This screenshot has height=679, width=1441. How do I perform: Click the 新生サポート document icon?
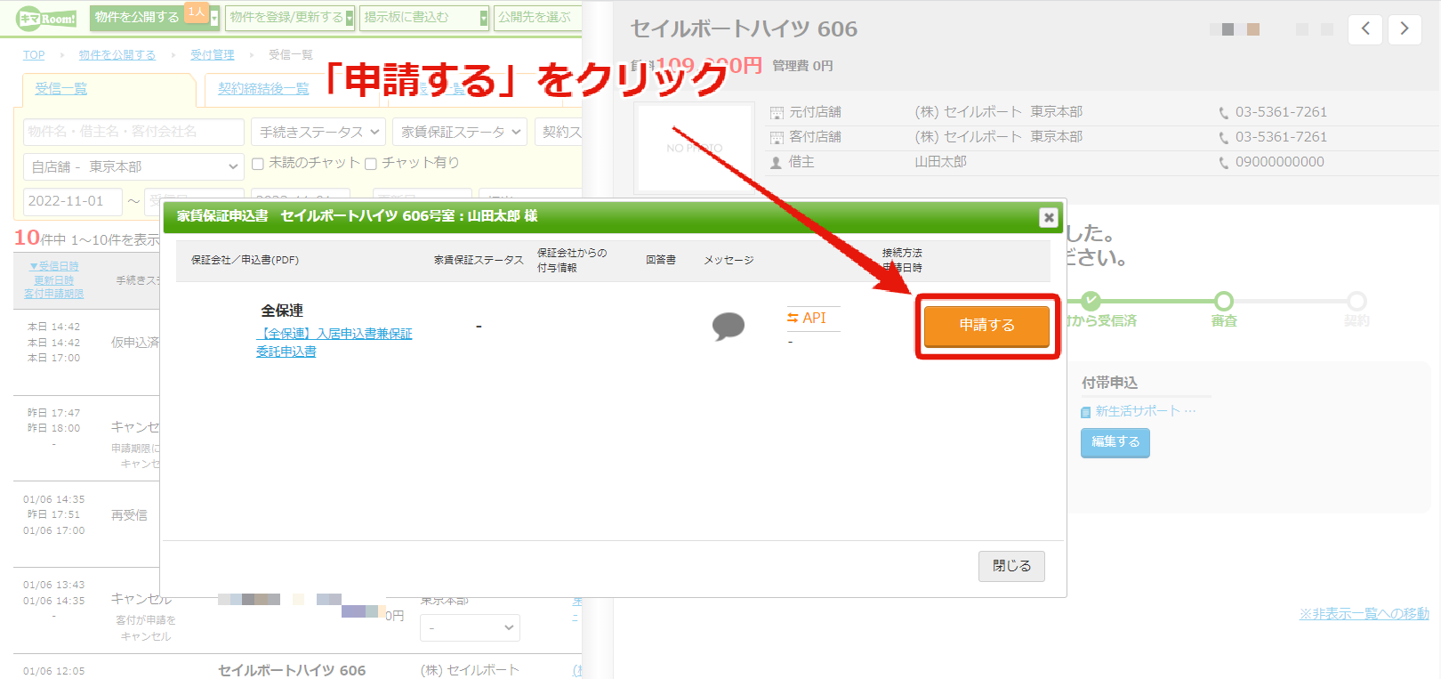point(1085,412)
